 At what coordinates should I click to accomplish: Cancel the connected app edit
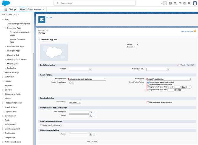click(x=95, y=141)
